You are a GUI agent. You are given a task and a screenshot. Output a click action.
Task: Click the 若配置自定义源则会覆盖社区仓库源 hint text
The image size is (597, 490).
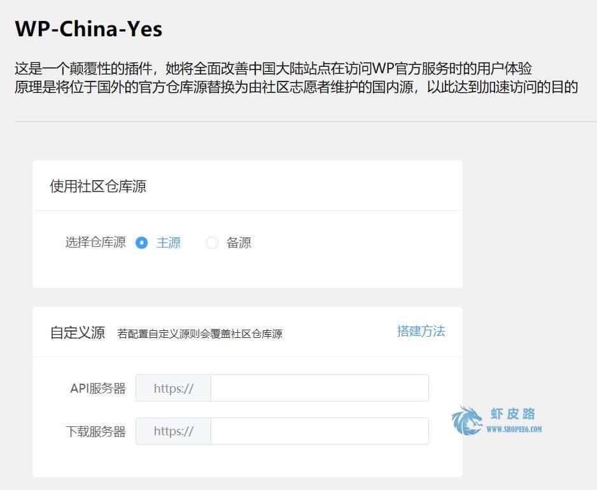tap(200, 334)
